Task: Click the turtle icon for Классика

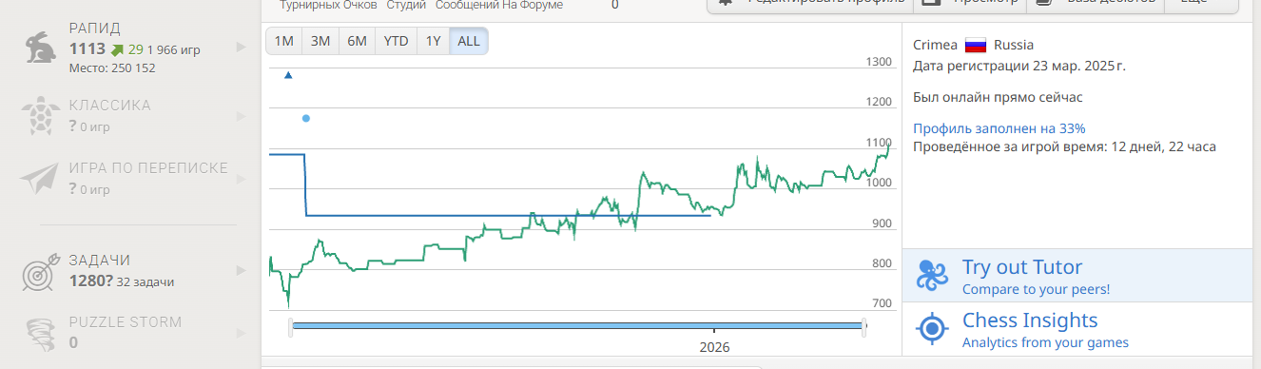Action: pos(40,117)
